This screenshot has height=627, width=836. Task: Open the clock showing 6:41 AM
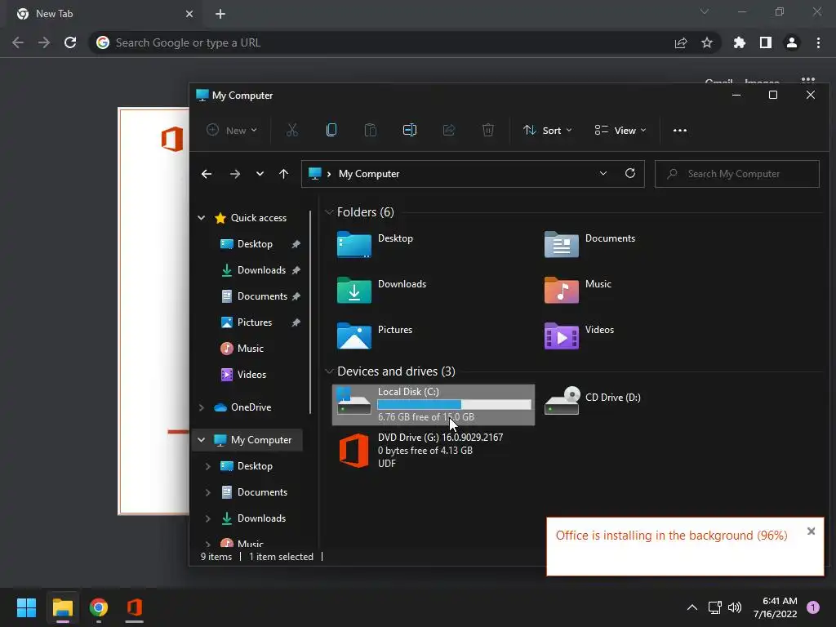tap(776, 607)
